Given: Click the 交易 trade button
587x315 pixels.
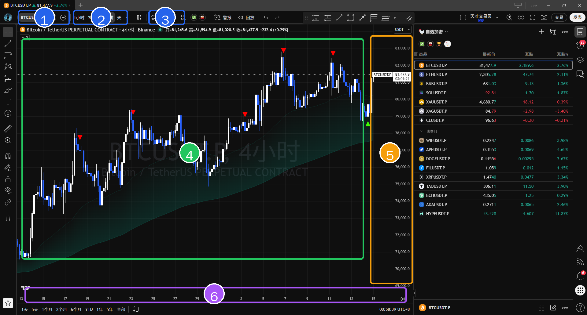Looking at the screenshot, I should [x=559, y=17].
